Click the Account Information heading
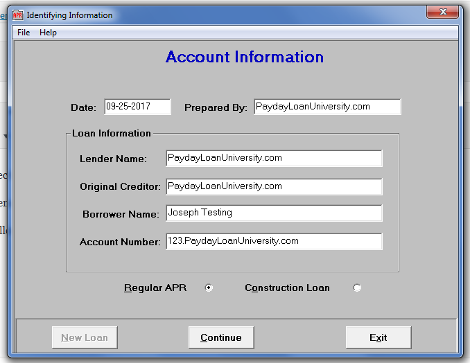The height and width of the screenshot is (363, 470). click(244, 57)
